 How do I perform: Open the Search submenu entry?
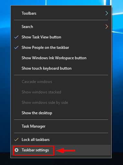[61, 27]
